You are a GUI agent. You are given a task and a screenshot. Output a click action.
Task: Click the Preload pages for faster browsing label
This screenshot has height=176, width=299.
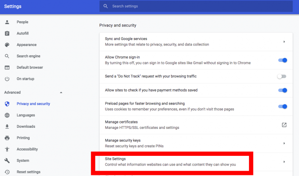click(x=145, y=104)
